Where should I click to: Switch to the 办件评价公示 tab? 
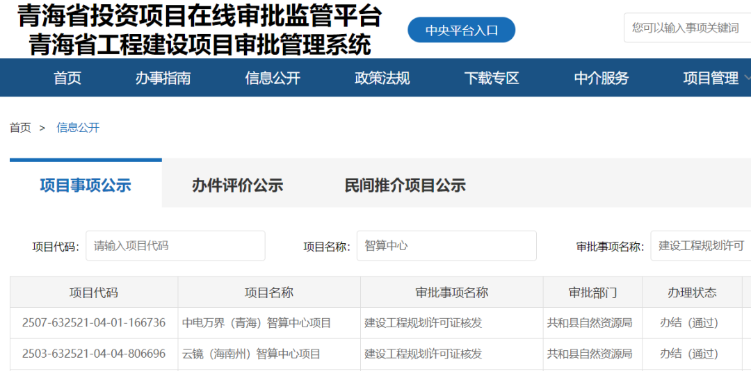pyautogui.click(x=237, y=185)
